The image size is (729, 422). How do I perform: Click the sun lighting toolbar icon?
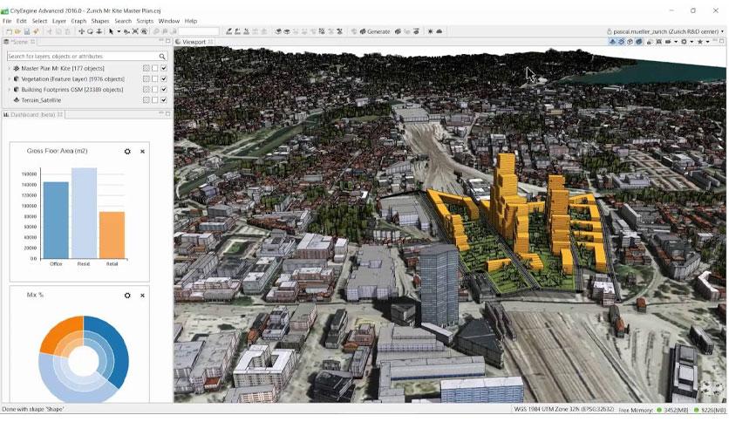click(x=430, y=31)
